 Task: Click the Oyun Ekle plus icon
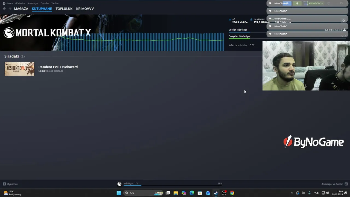4,184
